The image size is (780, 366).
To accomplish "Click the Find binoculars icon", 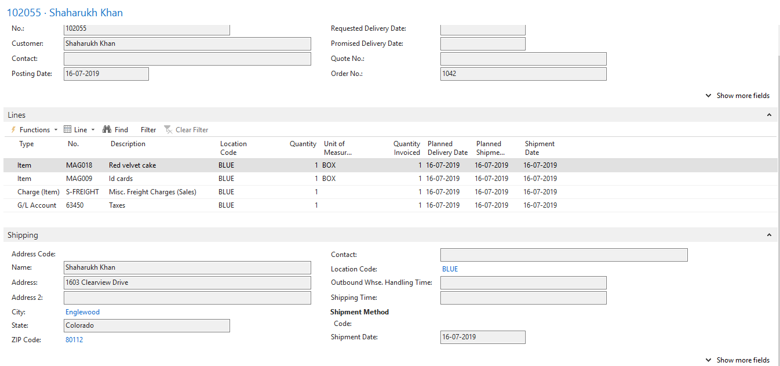I will (x=107, y=130).
